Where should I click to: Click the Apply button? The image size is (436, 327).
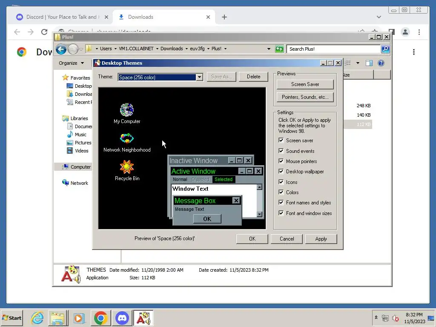tap(321, 239)
